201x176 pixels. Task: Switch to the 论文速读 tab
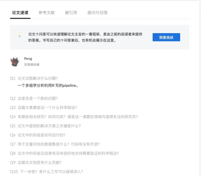[x=20, y=13]
